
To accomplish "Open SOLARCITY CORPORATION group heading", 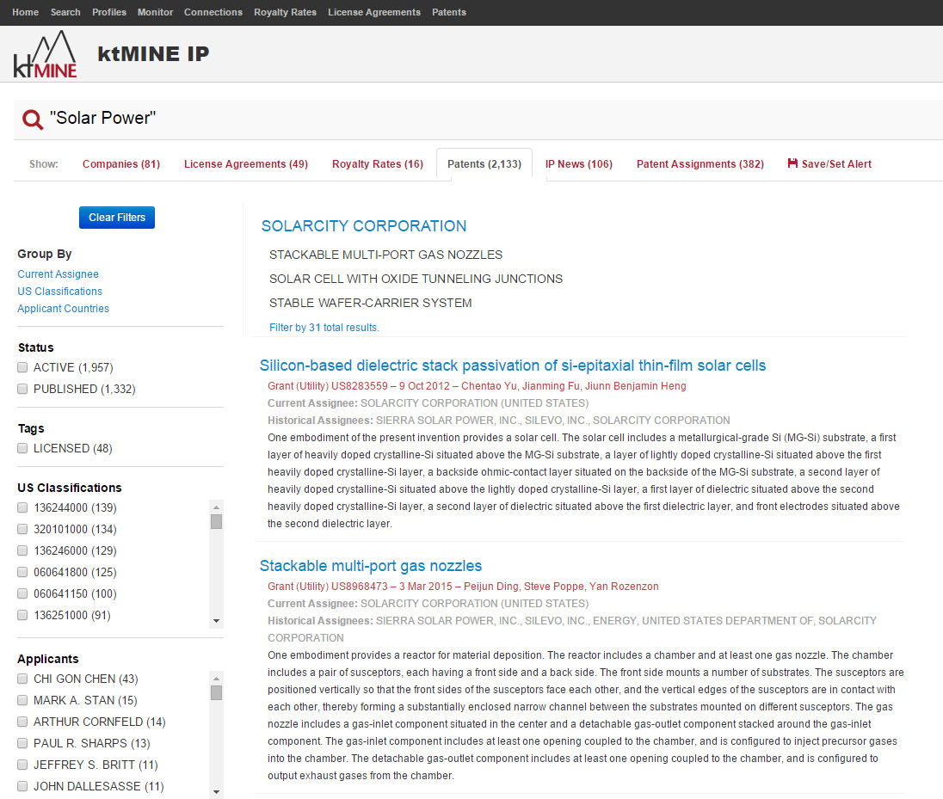I will click(x=364, y=226).
